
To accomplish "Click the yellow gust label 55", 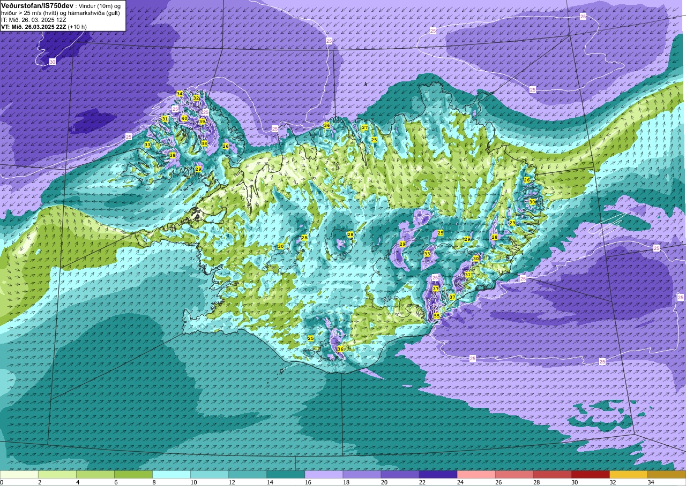I will 437,316.
